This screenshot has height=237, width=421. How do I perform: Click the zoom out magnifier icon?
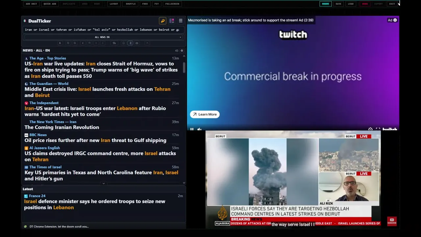(68, 43)
